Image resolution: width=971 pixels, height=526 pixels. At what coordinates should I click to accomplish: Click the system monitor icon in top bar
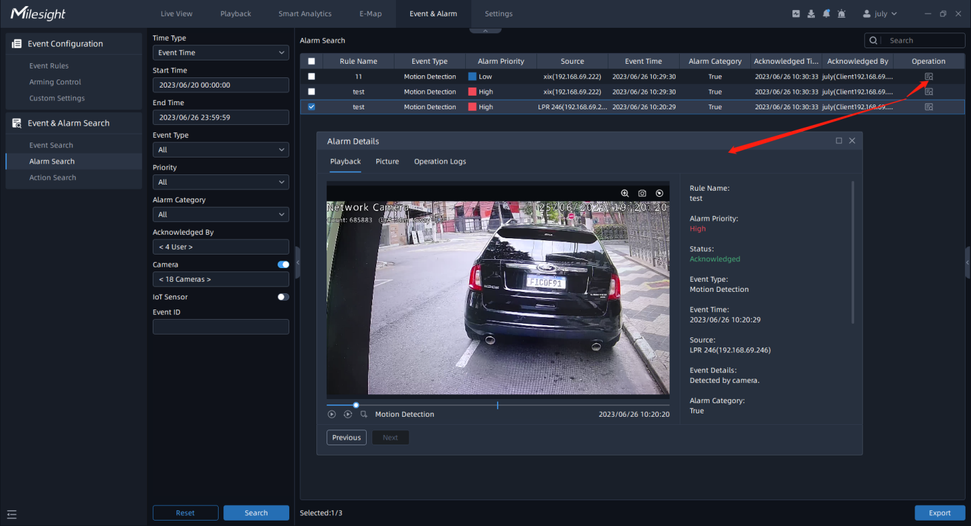point(796,14)
